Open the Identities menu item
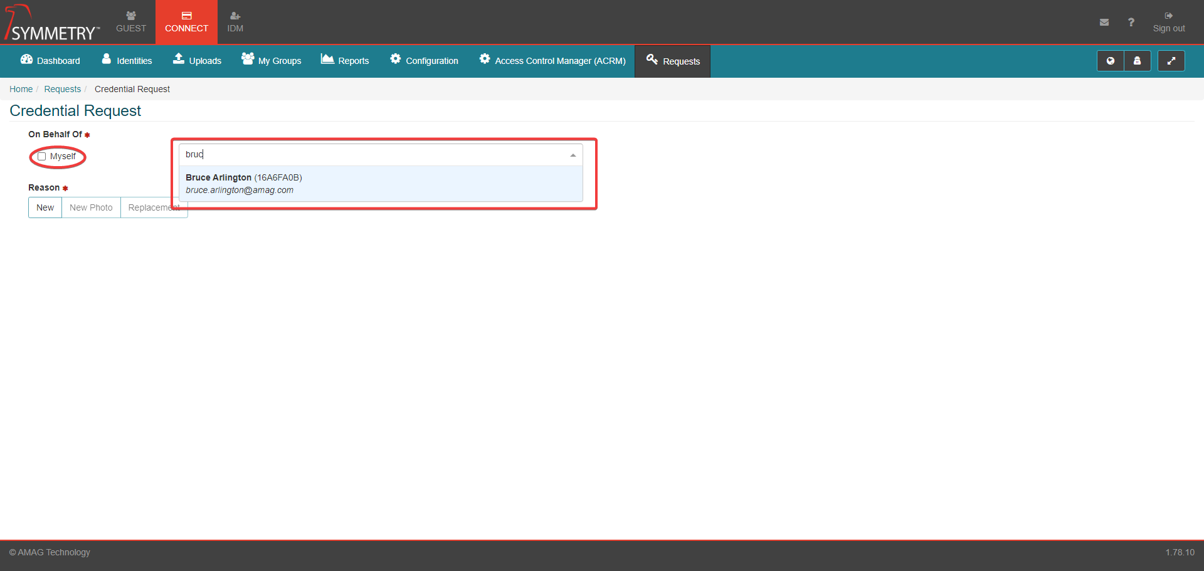Viewport: 1204px width, 571px height. (127, 61)
